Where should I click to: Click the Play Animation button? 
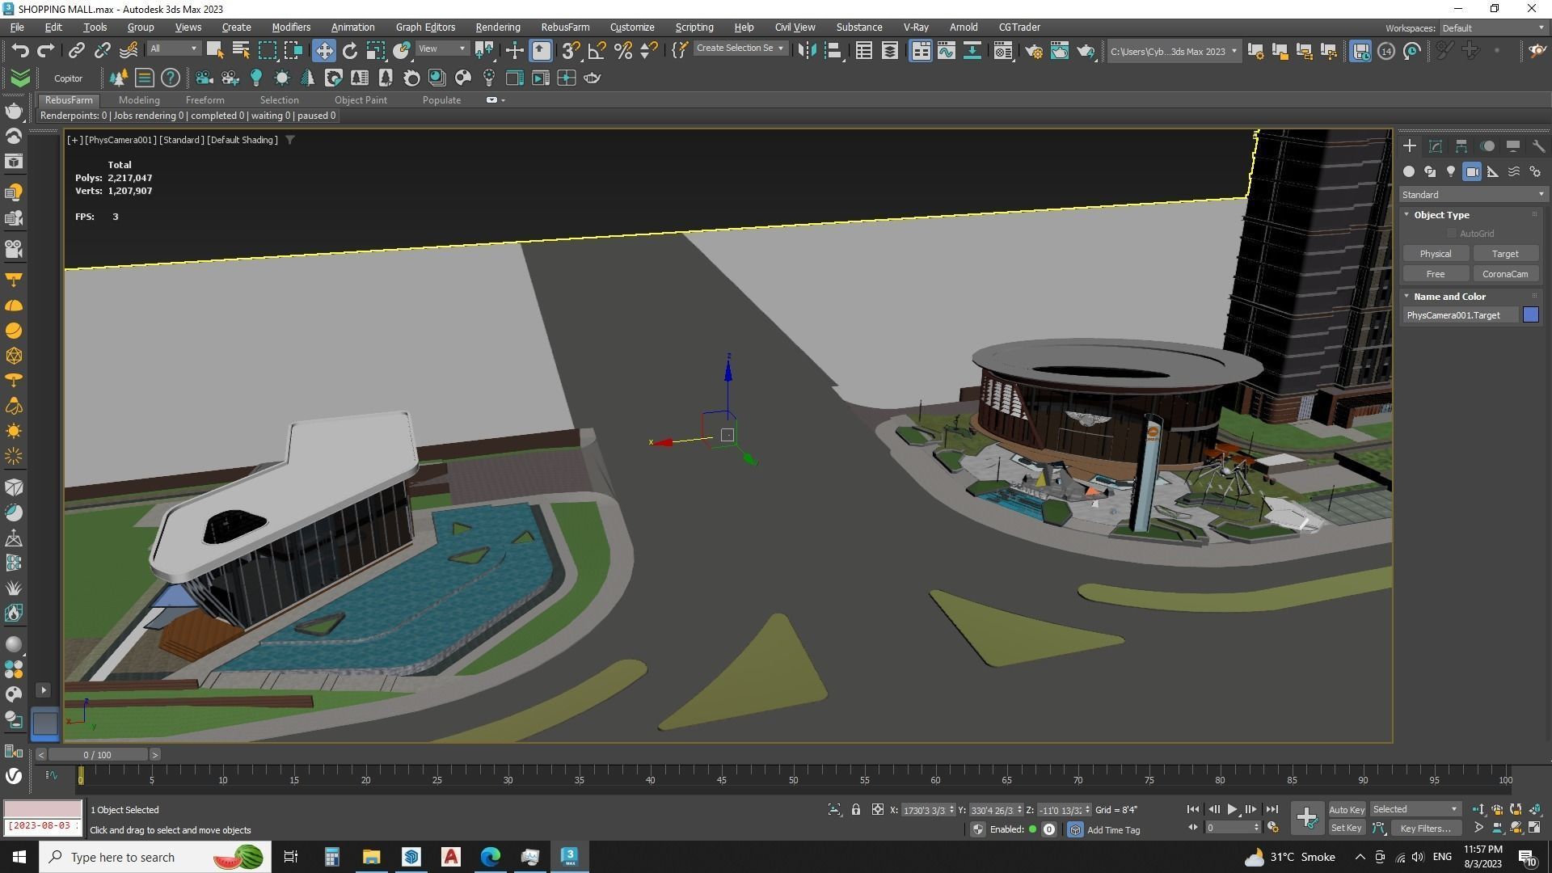(1232, 809)
